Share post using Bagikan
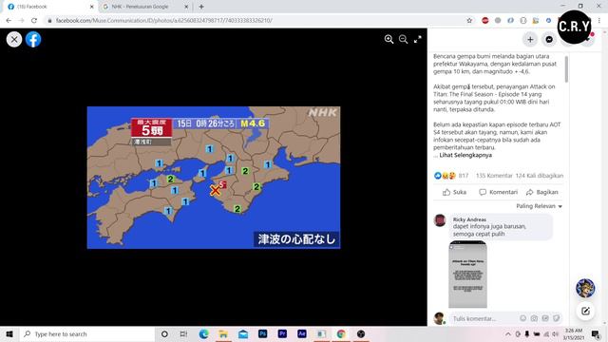Viewport: 608px width, 342px height. pyautogui.click(x=542, y=192)
